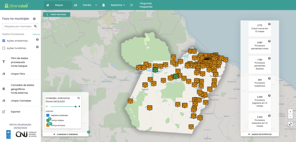Click Filtro de dados processuais
Screen dimensions: 296x142
pyautogui.click(x=19, y=62)
